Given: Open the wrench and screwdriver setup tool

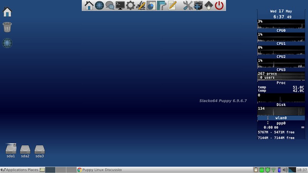Looking at the screenshot, I should pyautogui.click(x=187, y=5).
